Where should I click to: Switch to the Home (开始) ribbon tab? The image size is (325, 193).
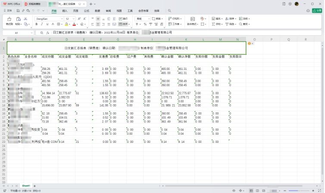click(54, 11)
